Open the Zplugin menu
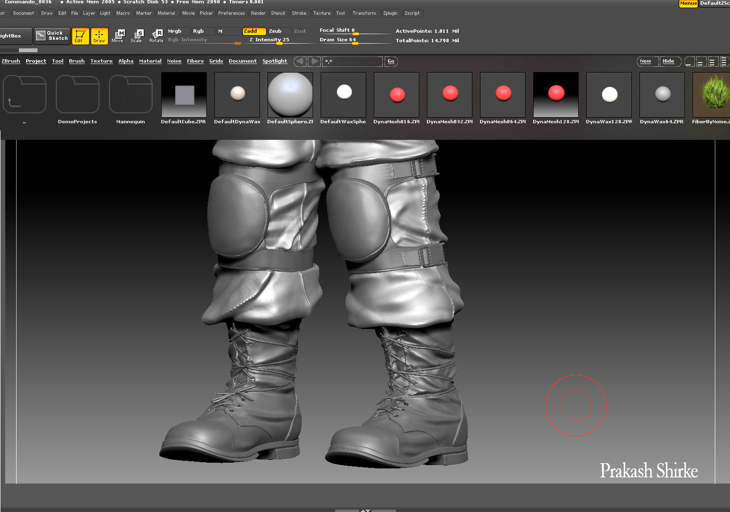Screen dimensions: 730x512 (x=390, y=13)
